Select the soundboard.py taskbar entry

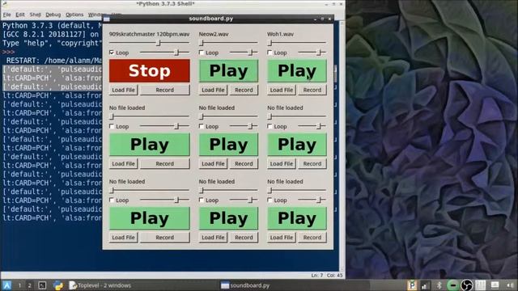[x=245, y=285]
